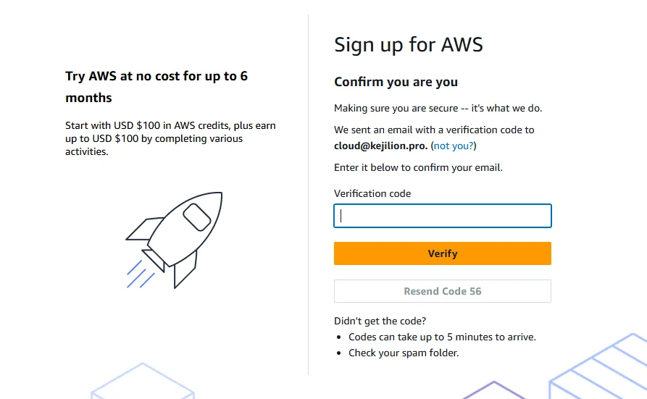This screenshot has width=647, height=399.
Task: Click the Resend Code button
Action: [442, 291]
